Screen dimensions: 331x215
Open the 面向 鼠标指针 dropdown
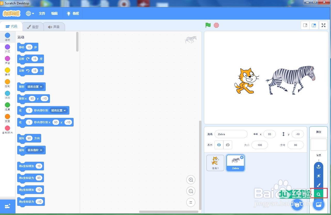(x=35, y=150)
